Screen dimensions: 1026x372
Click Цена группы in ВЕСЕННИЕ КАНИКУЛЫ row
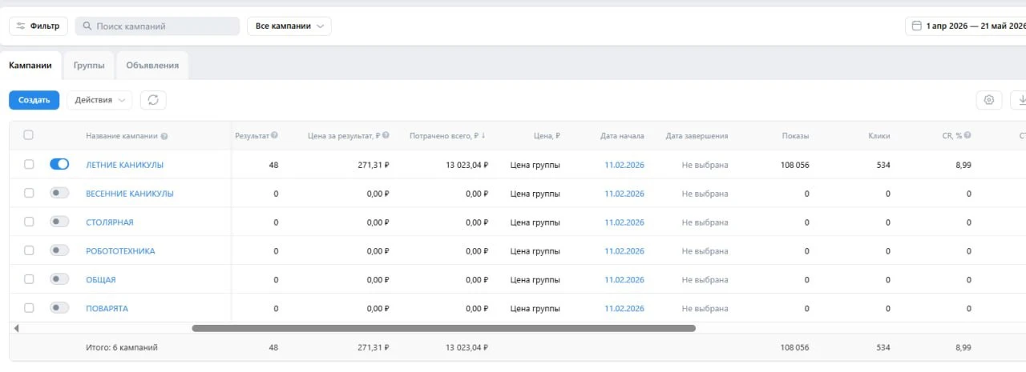point(535,194)
